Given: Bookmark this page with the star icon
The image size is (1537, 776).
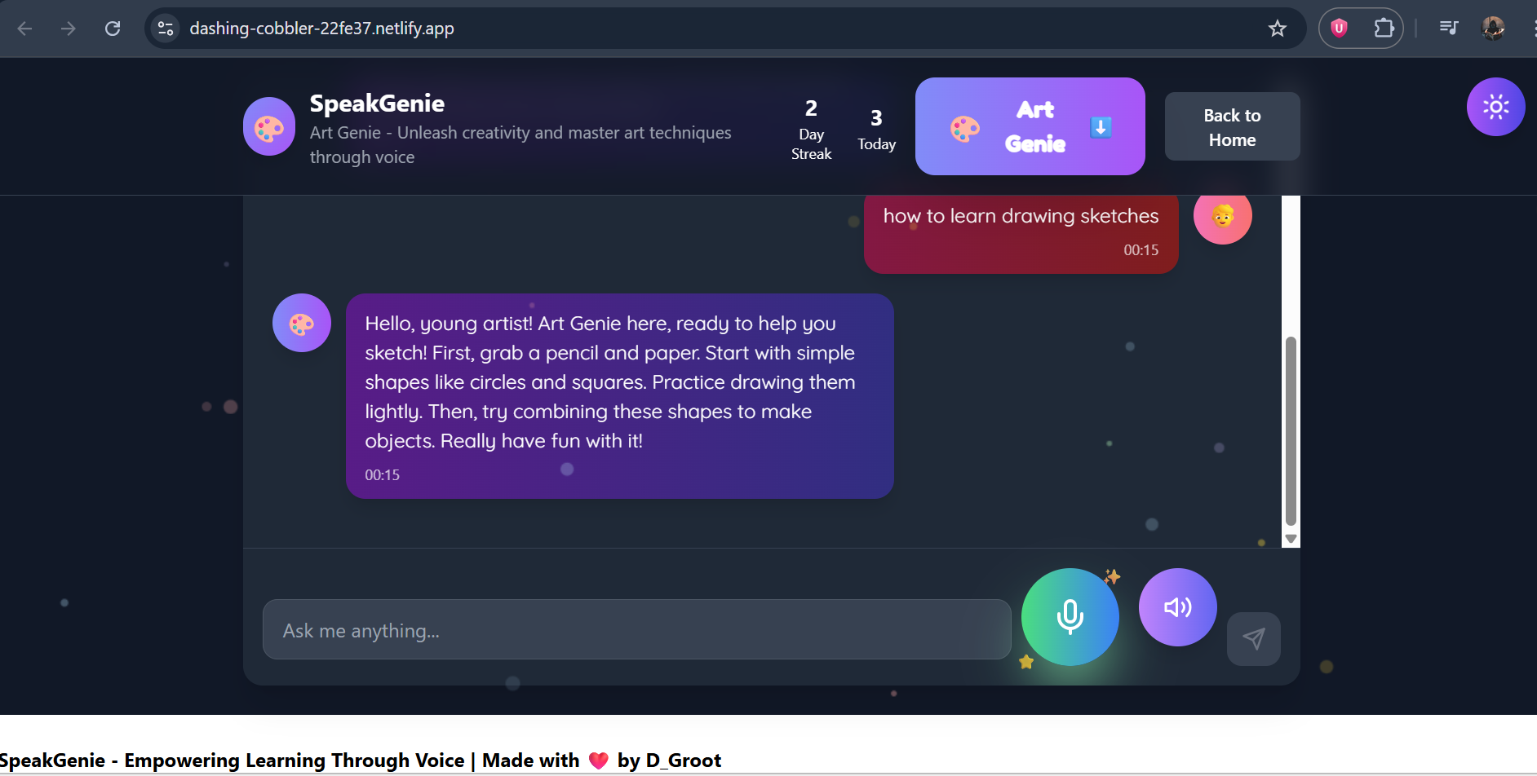Looking at the screenshot, I should pyautogui.click(x=1277, y=29).
